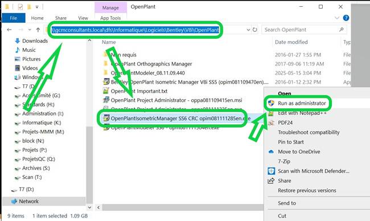Click the oppa081109415en.msi installer icon

[106, 100]
